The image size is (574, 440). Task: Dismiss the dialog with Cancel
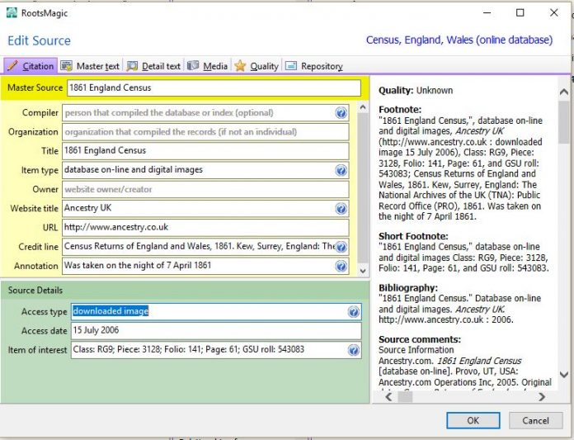coord(535,420)
